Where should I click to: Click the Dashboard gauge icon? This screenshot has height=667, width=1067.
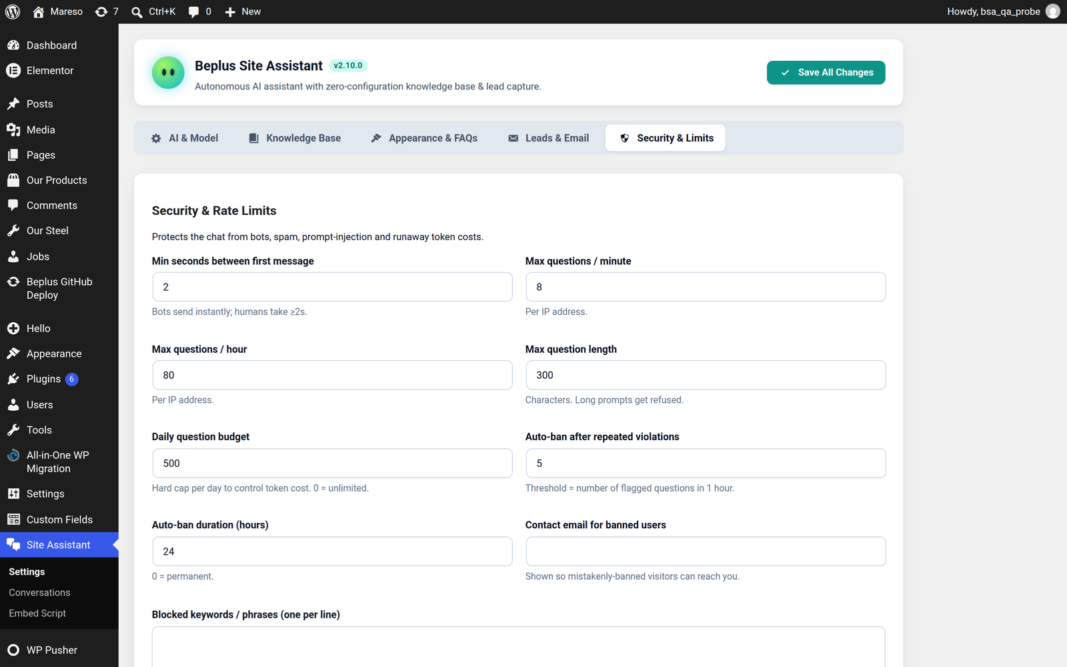click(x=13, y=45)
